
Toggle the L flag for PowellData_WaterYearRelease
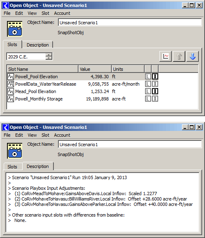[148, 84]
